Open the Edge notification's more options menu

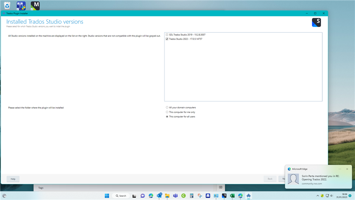point(339,169)
